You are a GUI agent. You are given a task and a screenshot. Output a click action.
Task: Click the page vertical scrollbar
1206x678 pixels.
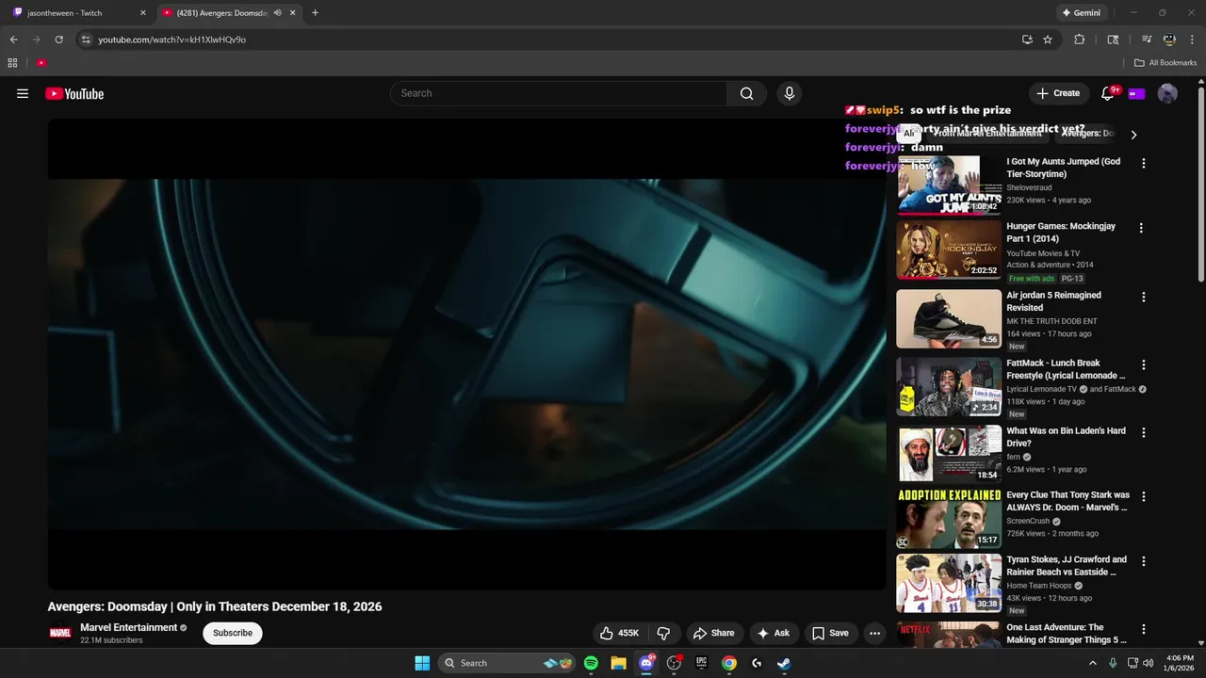point(1200,184)
